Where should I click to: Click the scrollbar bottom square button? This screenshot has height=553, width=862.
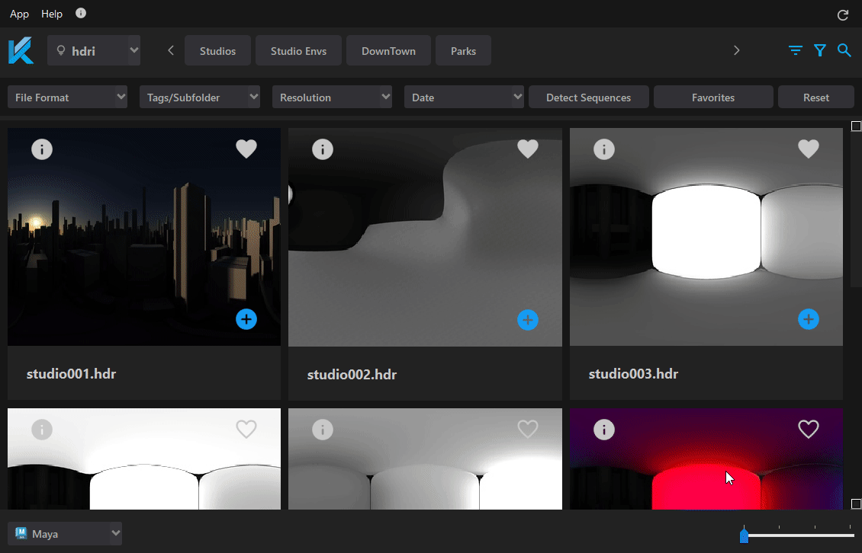856,503
